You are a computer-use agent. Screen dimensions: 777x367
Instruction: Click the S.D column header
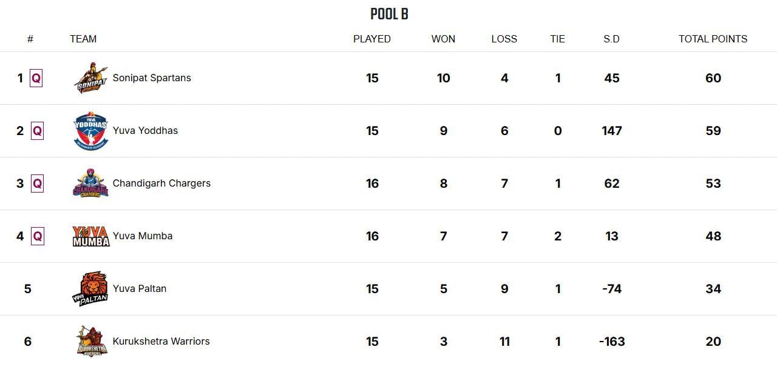611,39
